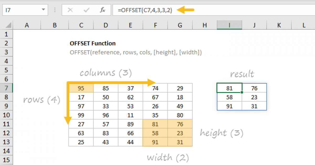Screen dimensions: 315x165
Task: Click the Enter checkmark icon in formula bar
Action: click(86, 10)
